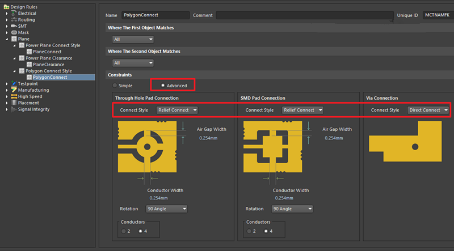Select the PlaneClearance rule in tree
The height and width of the screenshot is (251, 454).
[48, 65]
